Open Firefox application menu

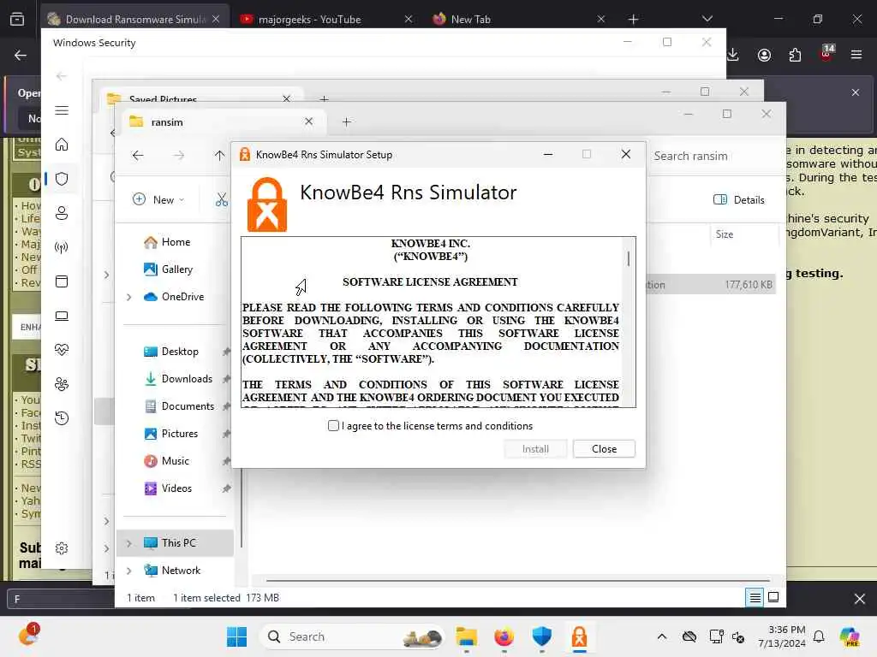coord(856,55)
